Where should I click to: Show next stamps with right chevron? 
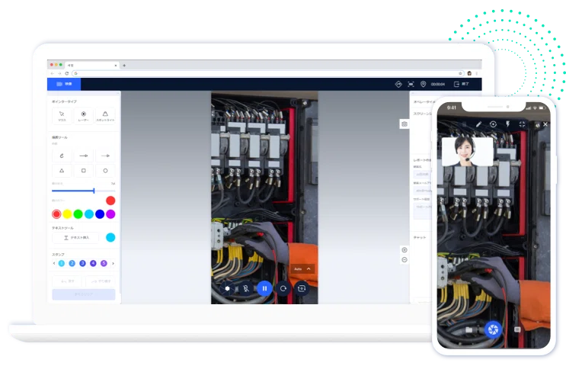pyautogui.click(x=114, y=263)
